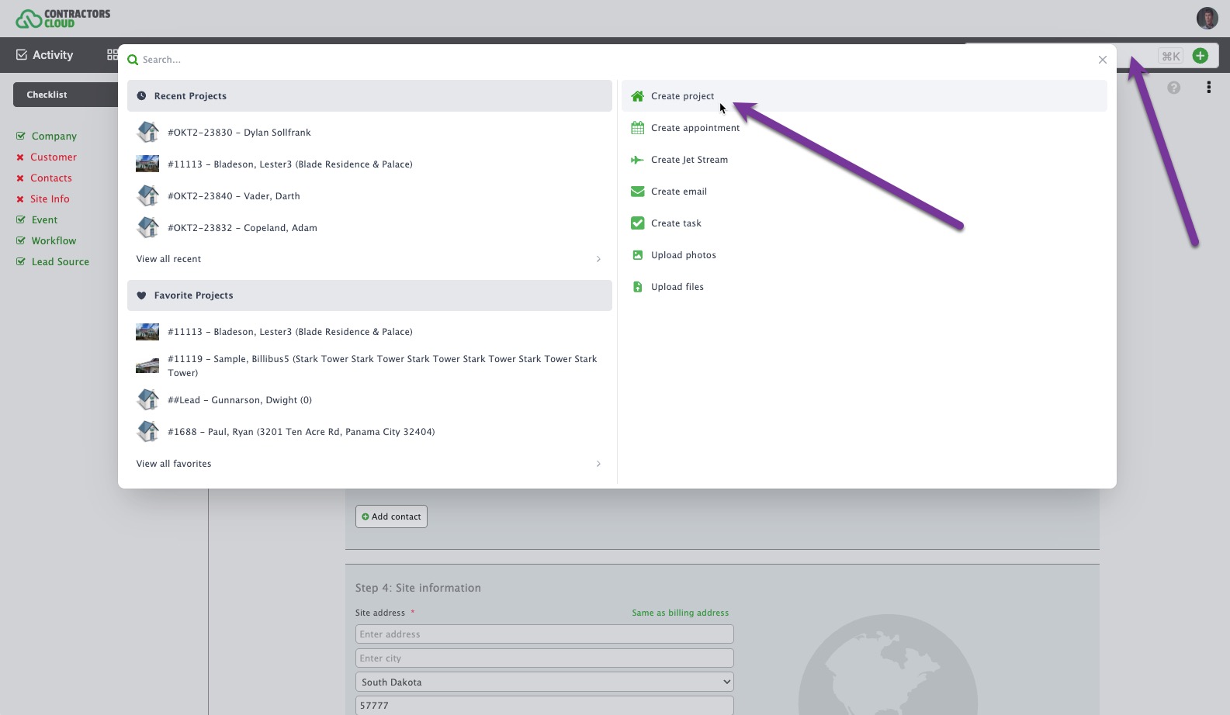Click the Add contact button
Screen dimensions: 1230x715
click(x=391, y=516)
